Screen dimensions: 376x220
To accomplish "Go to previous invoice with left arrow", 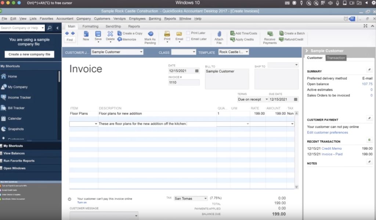I will (x=67, y=33).
